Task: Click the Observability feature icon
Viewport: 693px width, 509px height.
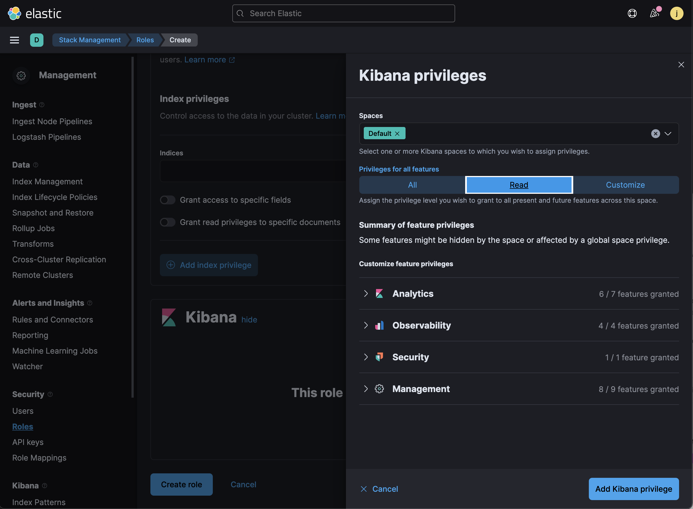Action: coord(379,326)
